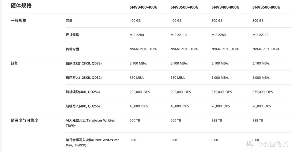The image size is (291, 151).
Task: Click the 尺寸规格 row label
Action: pos(72,35)
